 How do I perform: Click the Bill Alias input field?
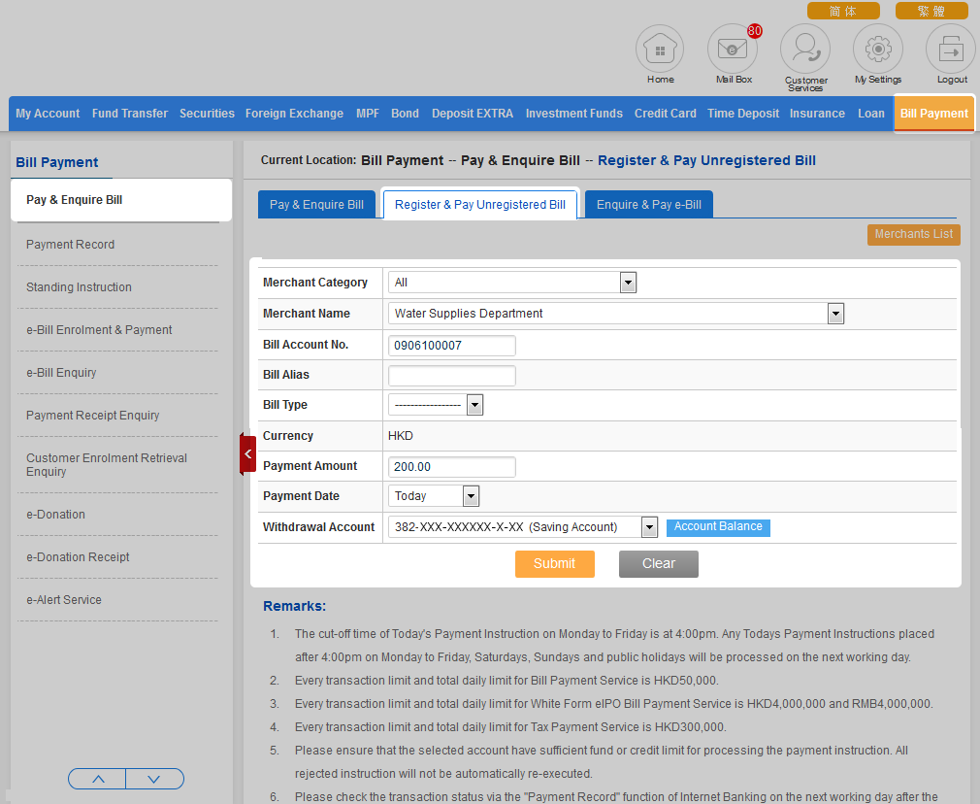click(x=452, y=375)
